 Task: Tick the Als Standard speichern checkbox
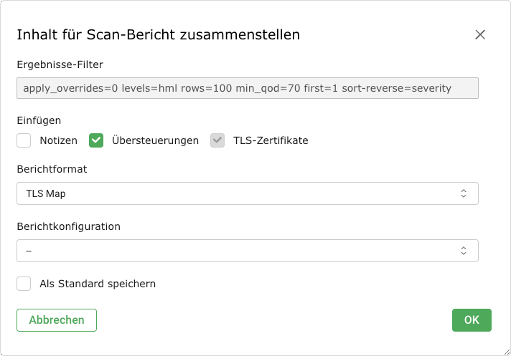coord(24,284)
